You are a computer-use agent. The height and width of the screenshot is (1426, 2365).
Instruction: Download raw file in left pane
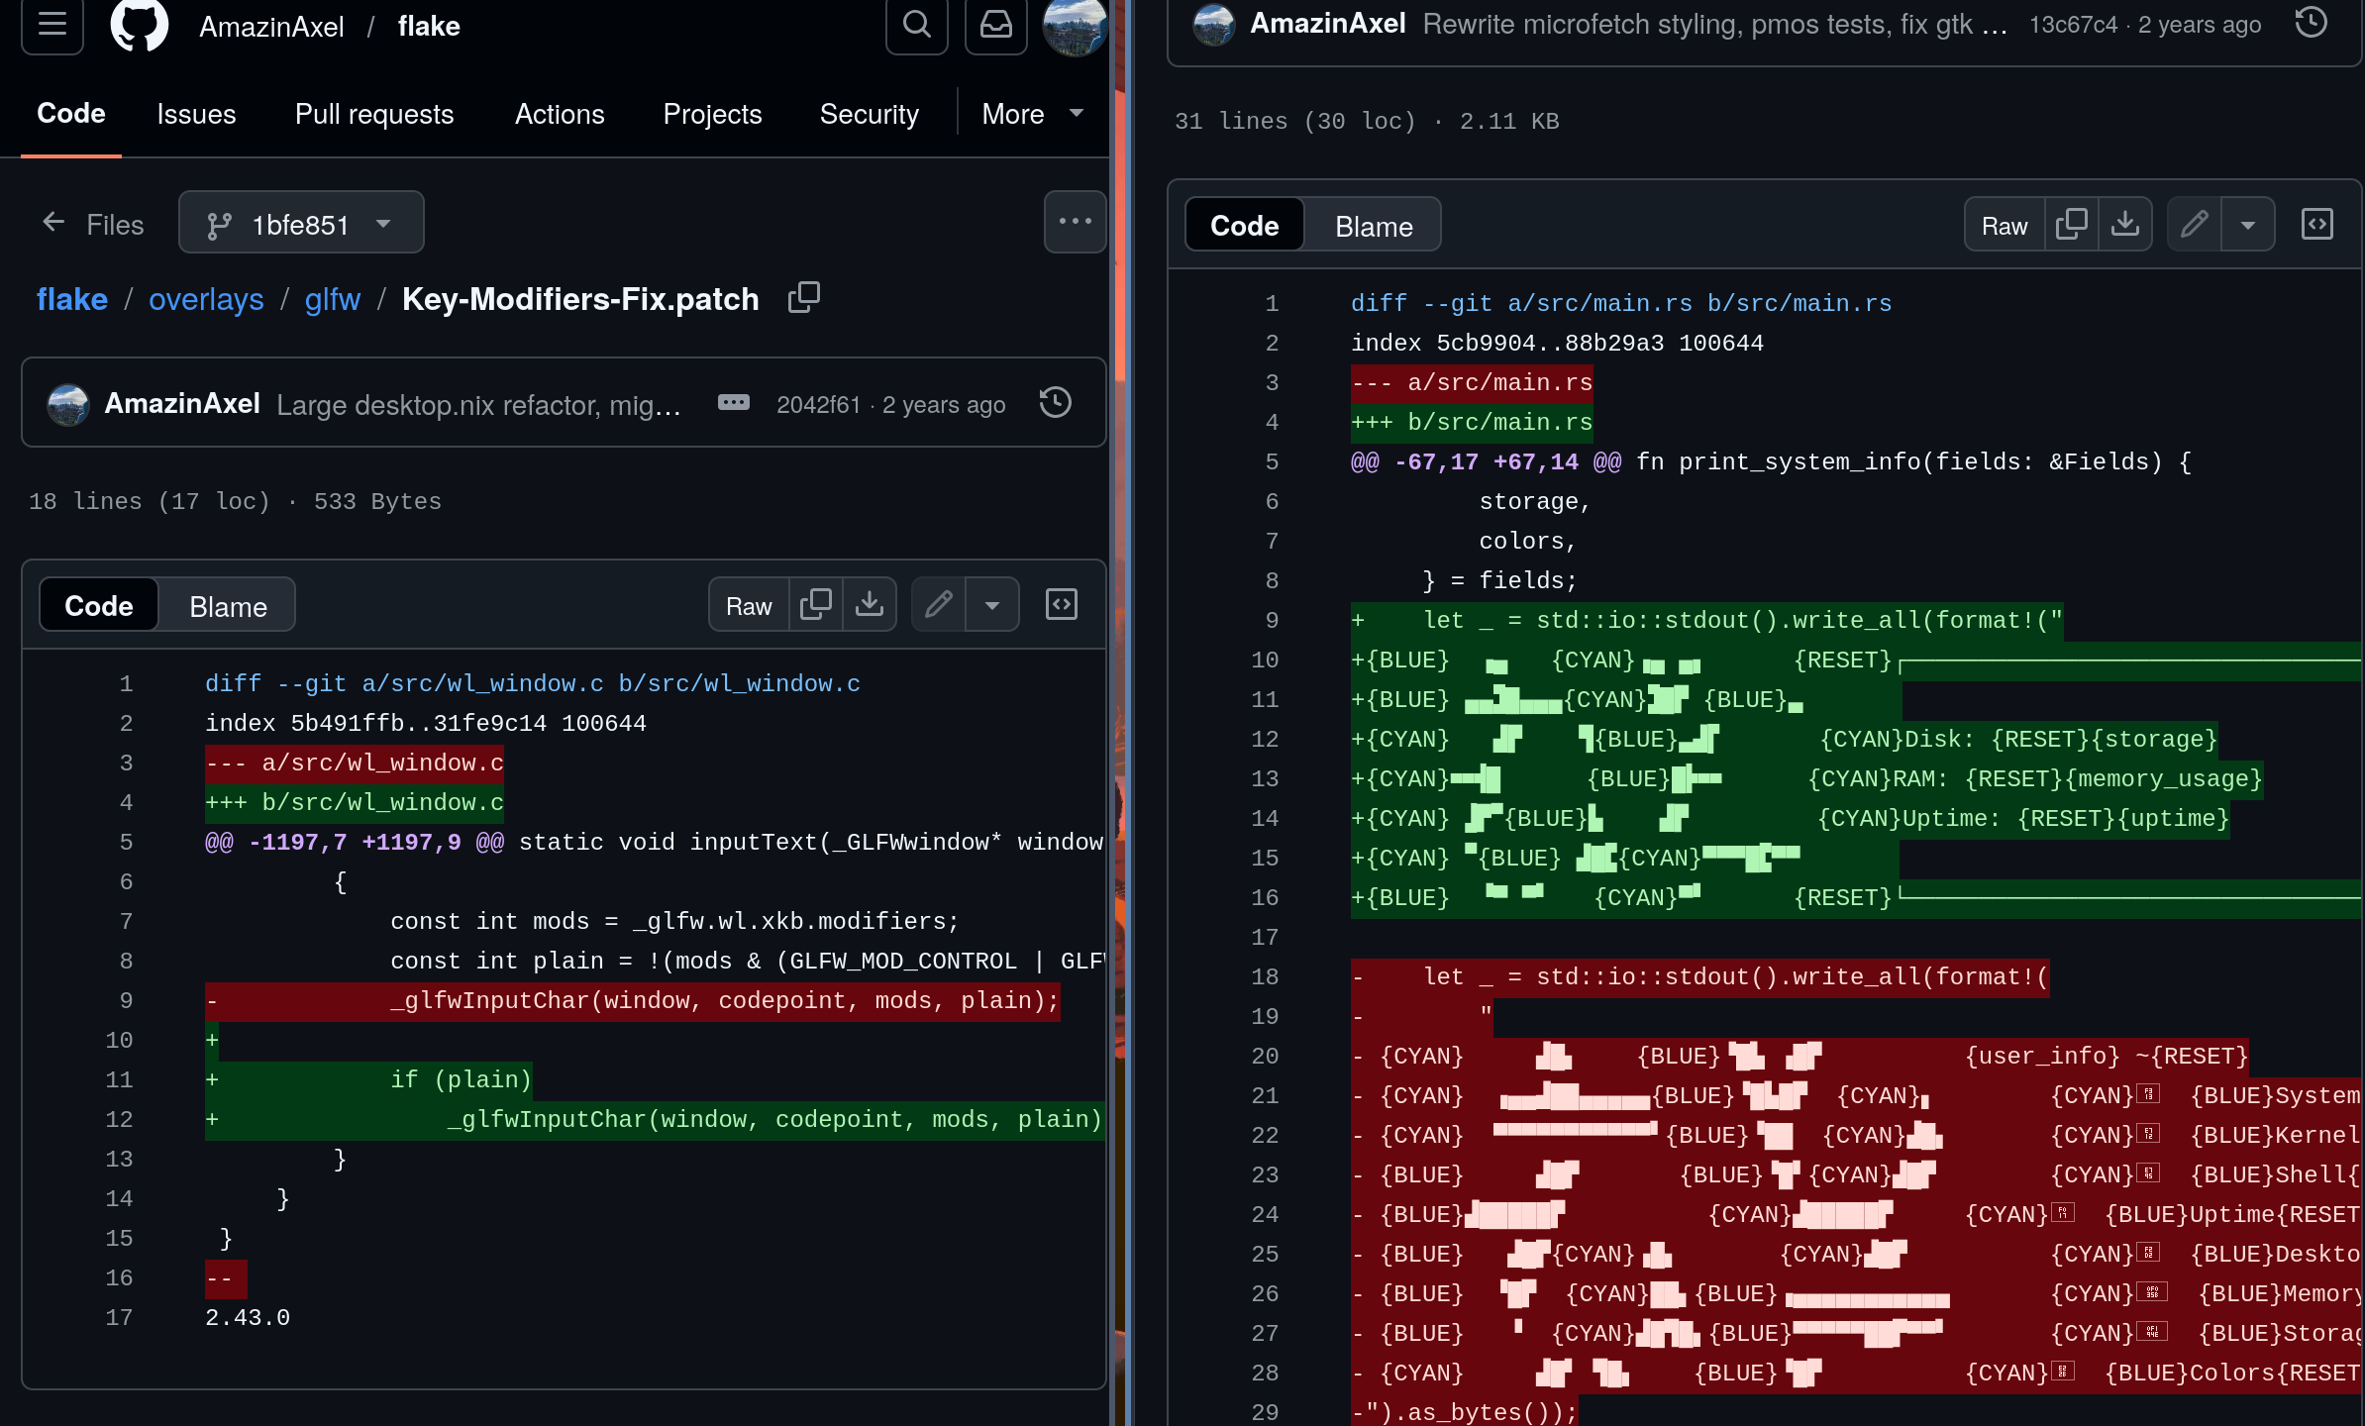(869, 604)
